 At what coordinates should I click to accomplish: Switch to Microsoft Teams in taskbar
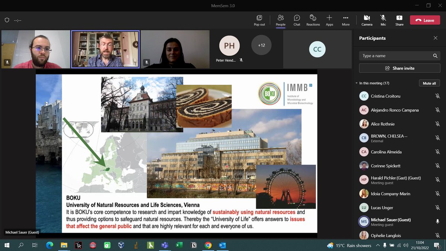(x=165, y=245)
